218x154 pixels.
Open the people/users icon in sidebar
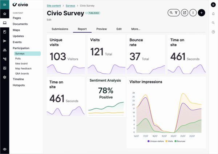coord(5,50)
